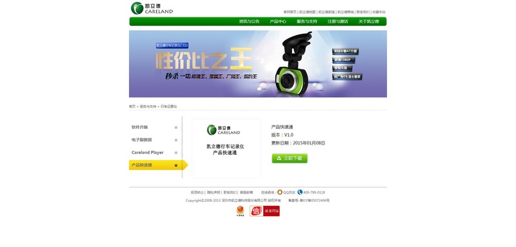Click the 收藏本站 link in the top bar
Screen dimensions: 516x247
pos(379,12)
